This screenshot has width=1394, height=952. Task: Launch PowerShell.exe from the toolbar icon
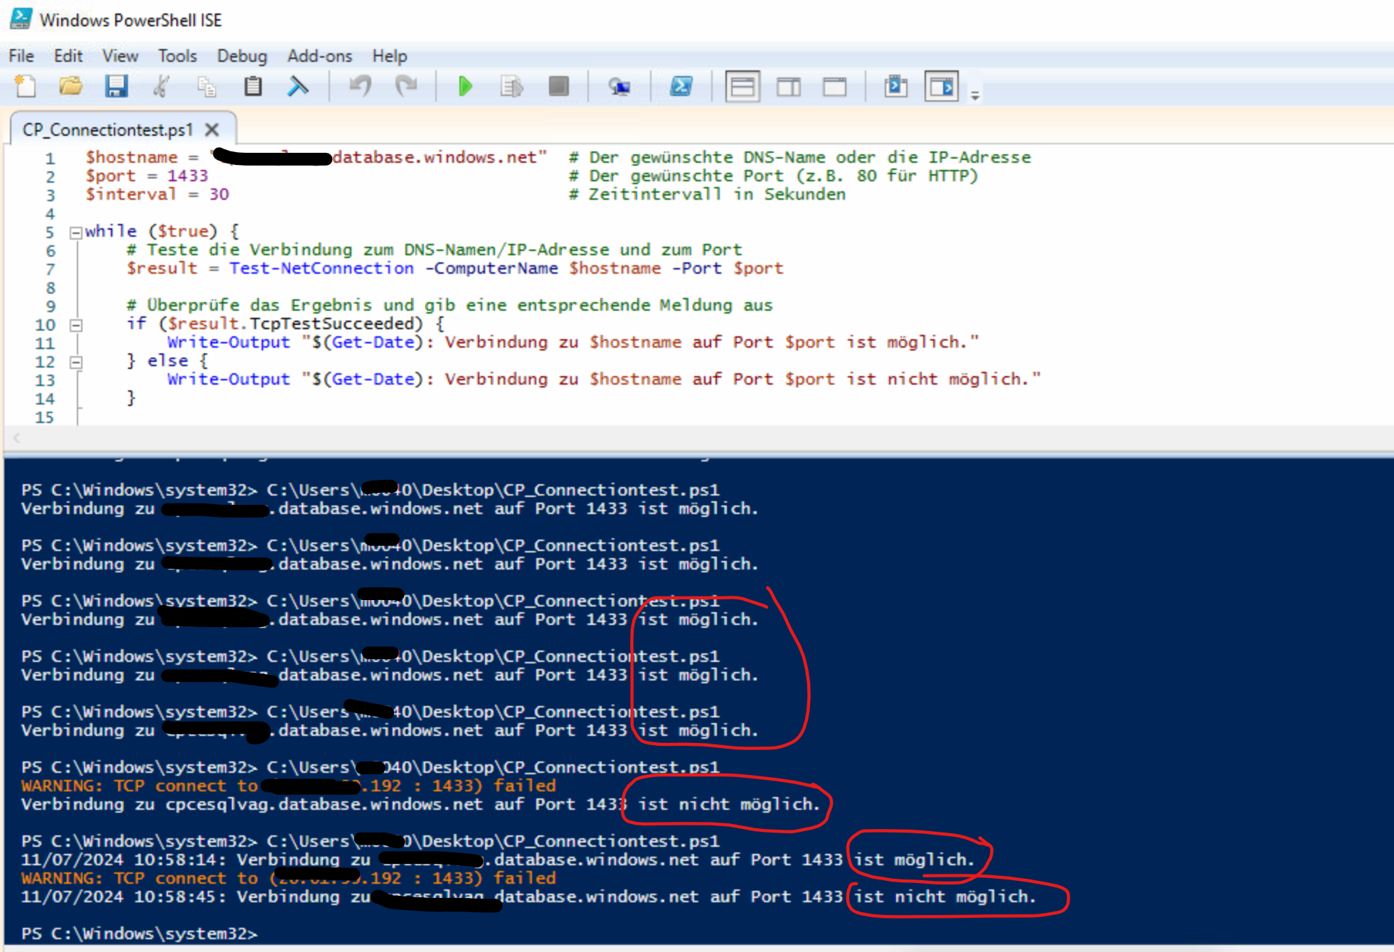click(x=681, y=87)
